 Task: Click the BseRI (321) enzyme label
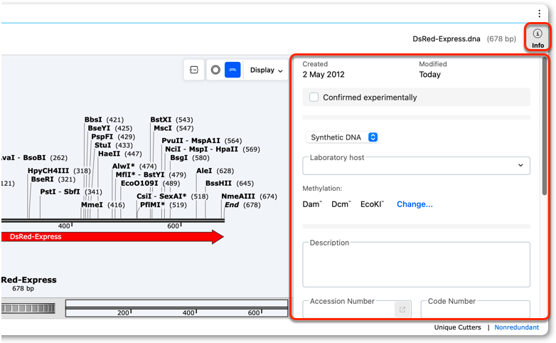coord(53,179)
